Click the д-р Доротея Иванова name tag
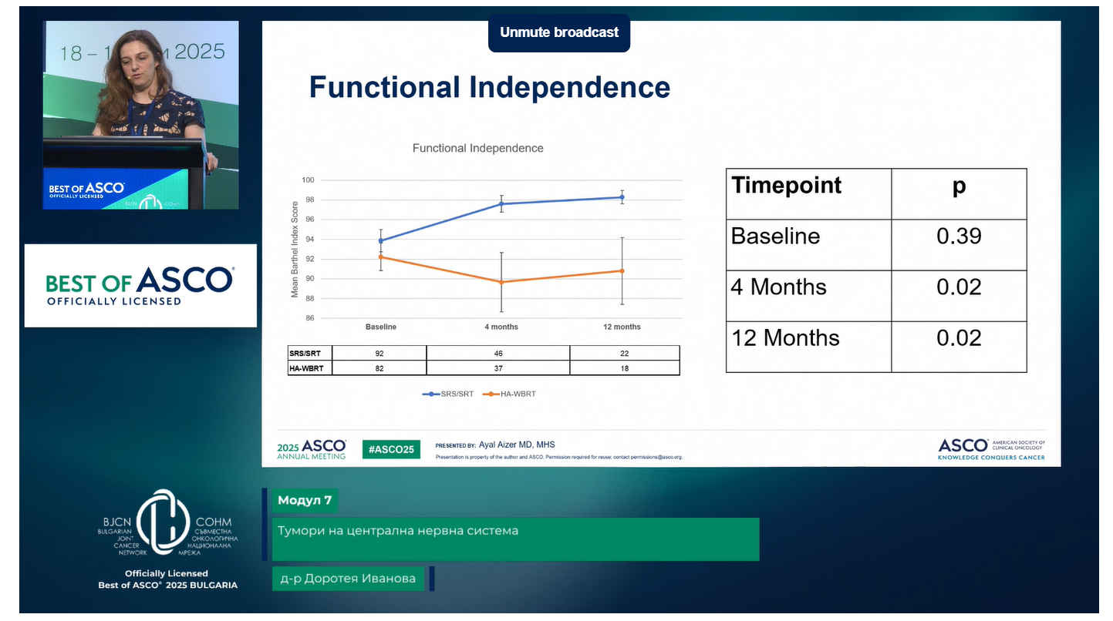The image size is (1113, 621). [348, 579]
